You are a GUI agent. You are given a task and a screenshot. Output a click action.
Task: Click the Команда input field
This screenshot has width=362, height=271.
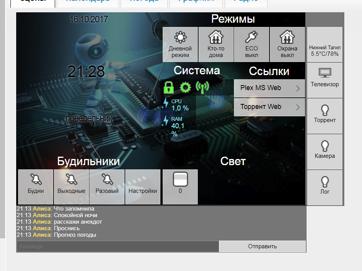tap(116, 246)
